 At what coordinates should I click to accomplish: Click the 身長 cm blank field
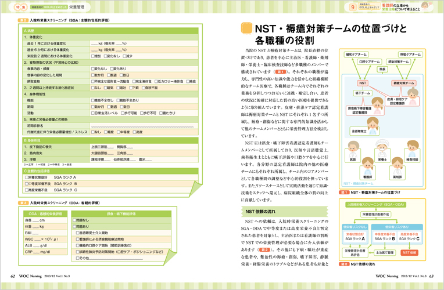point(35,221)
